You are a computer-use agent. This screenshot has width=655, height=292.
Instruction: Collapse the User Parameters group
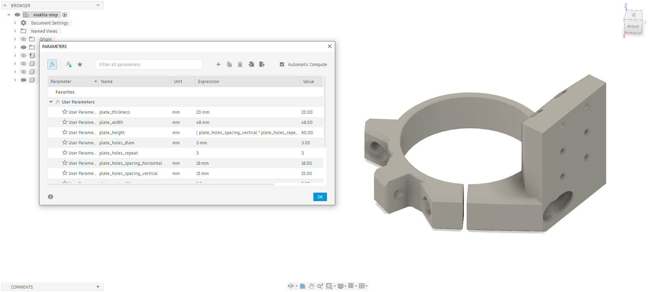(x=51, y=102)
